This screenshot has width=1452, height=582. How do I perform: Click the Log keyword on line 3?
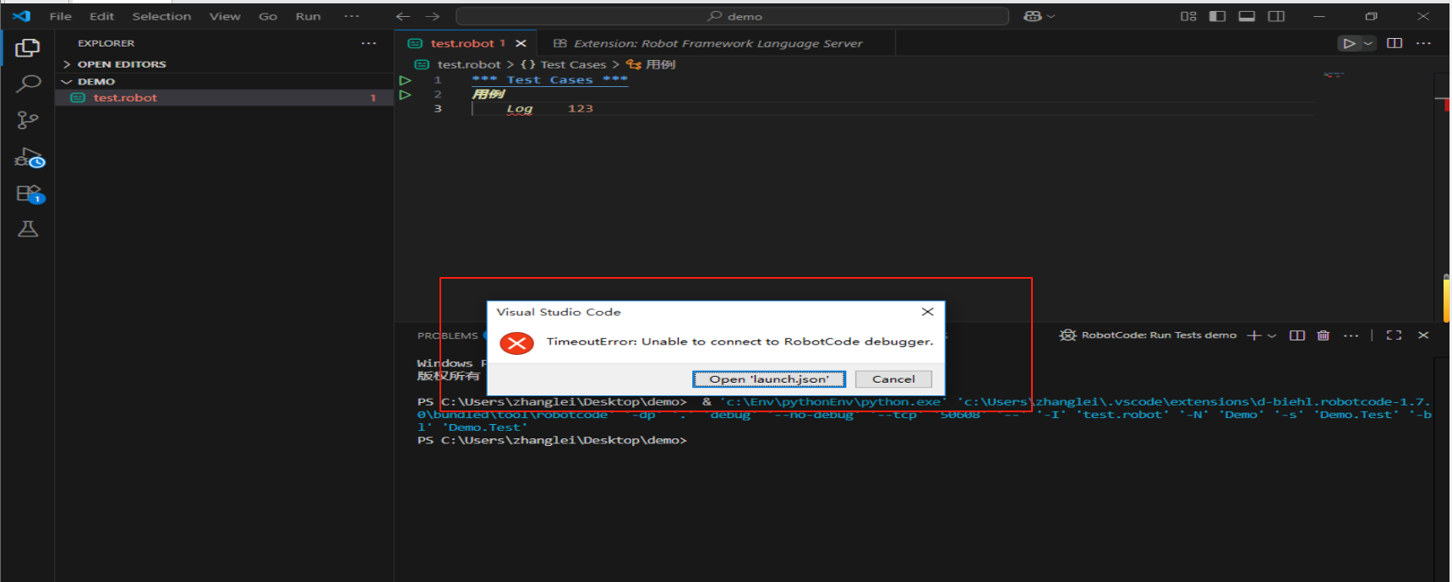520,109
